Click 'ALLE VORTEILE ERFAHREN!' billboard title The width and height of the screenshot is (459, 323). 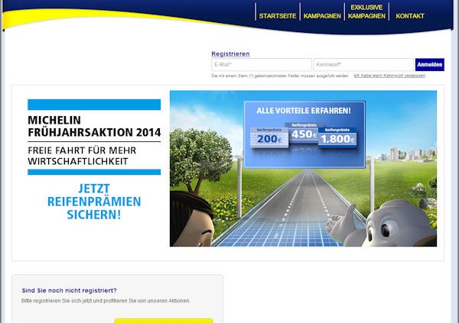[x=304, y=111]
